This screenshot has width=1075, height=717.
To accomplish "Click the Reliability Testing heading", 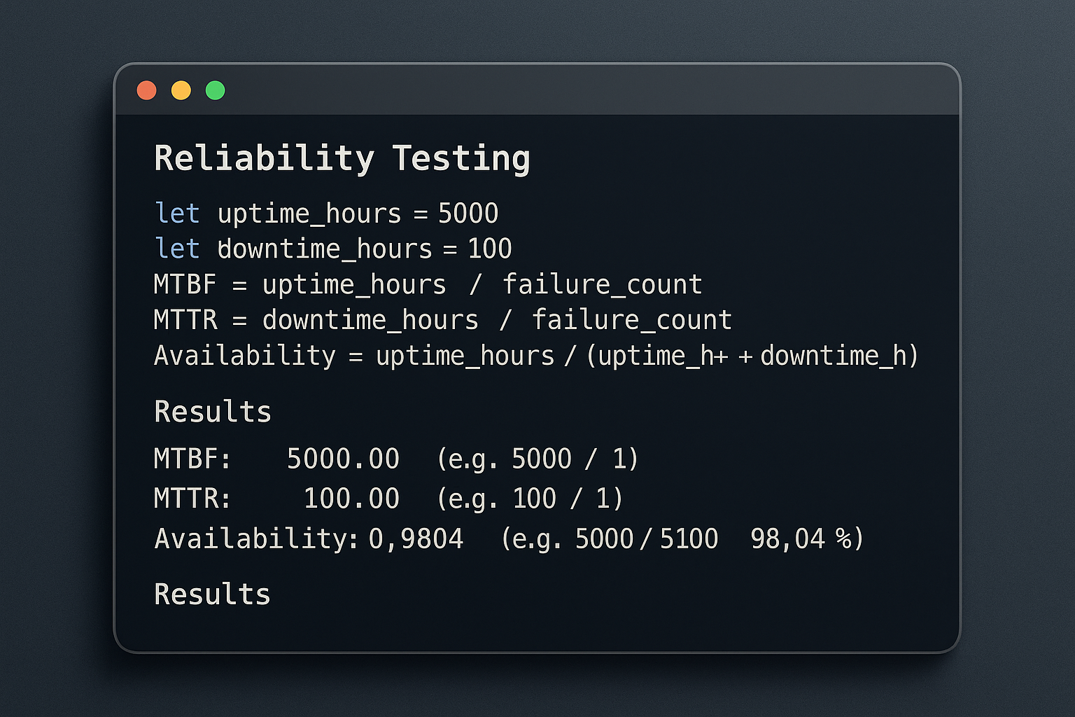I will [x=342, y=158].
